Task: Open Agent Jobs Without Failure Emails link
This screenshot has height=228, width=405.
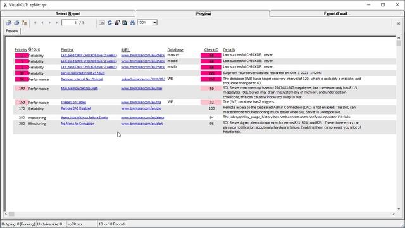Action: [84, 117]
